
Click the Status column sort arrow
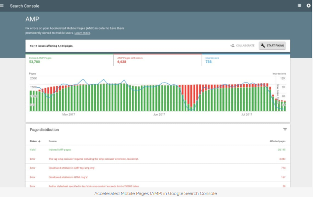pyautogui.click(x=39, y=141)
